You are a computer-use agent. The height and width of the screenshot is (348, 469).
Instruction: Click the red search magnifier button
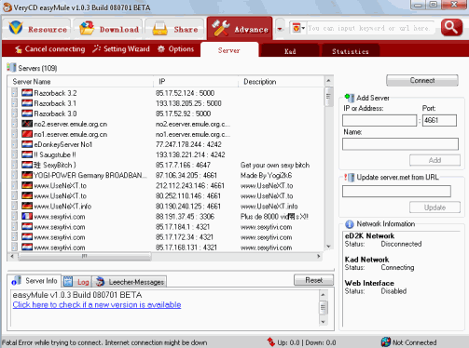point(451,28)
